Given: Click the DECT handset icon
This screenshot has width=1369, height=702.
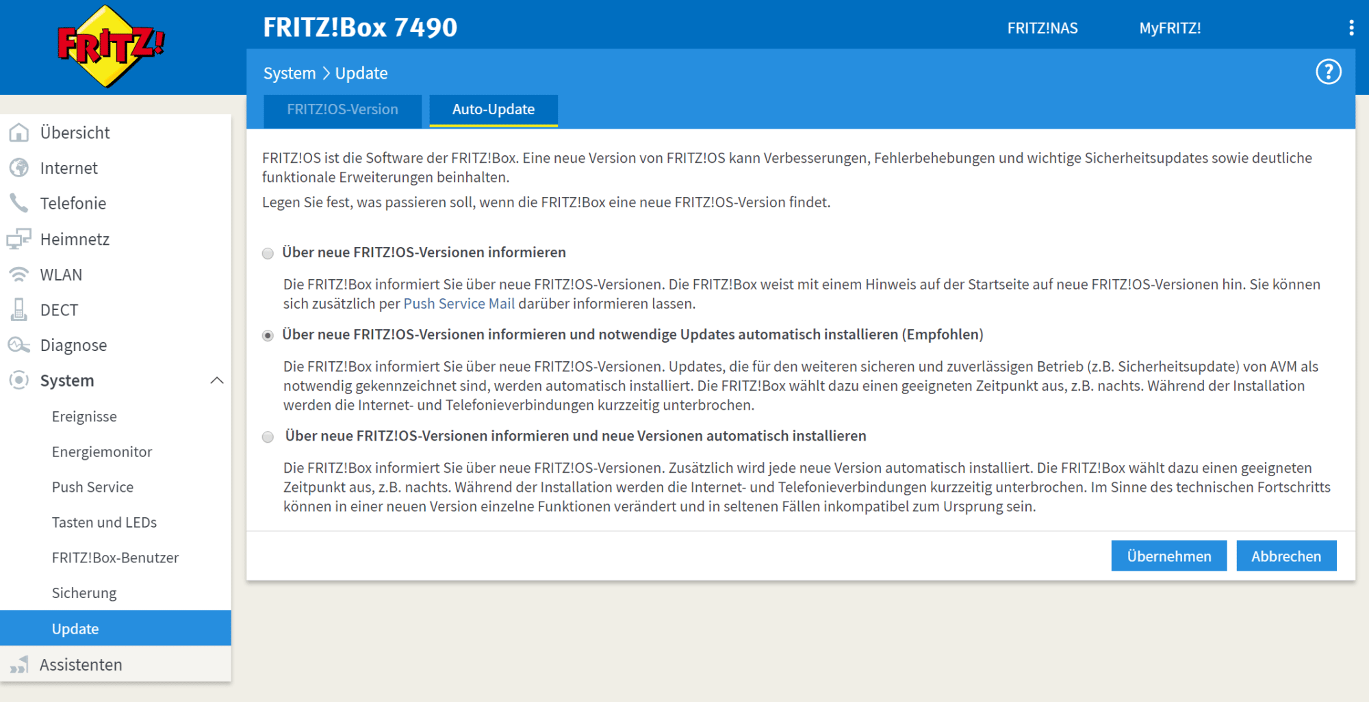Looking at the screenshot, I should click(19, 309).
